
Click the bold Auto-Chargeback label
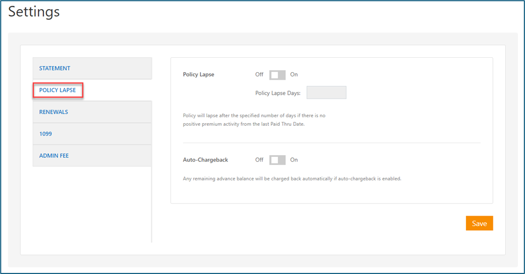(205, 159)
